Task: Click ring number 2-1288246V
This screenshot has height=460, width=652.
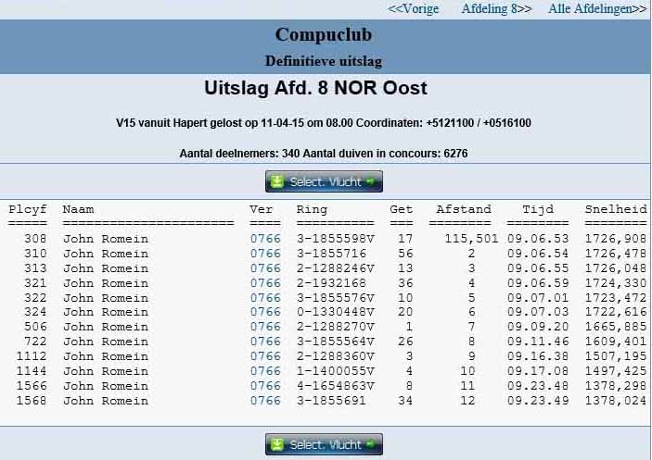Action: tap(336, 268)
